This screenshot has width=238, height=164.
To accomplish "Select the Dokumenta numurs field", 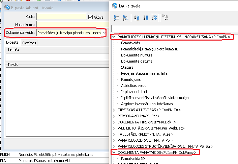I will [x=137, y=55].
